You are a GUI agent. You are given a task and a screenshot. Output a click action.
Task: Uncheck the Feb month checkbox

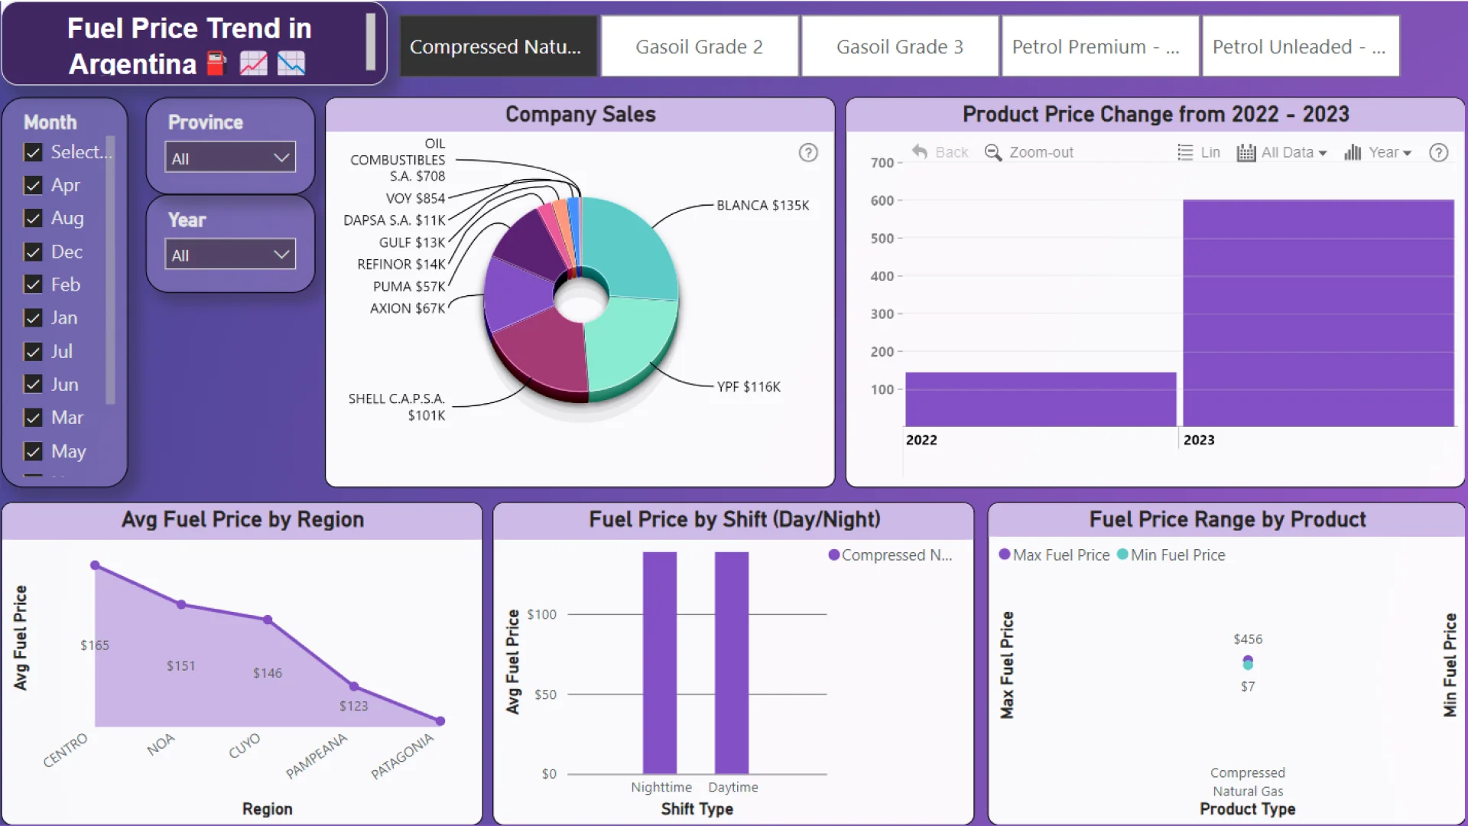point(33,285)
